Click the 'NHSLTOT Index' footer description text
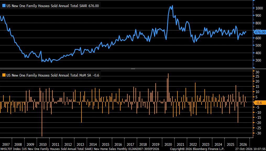 [80, 149]
